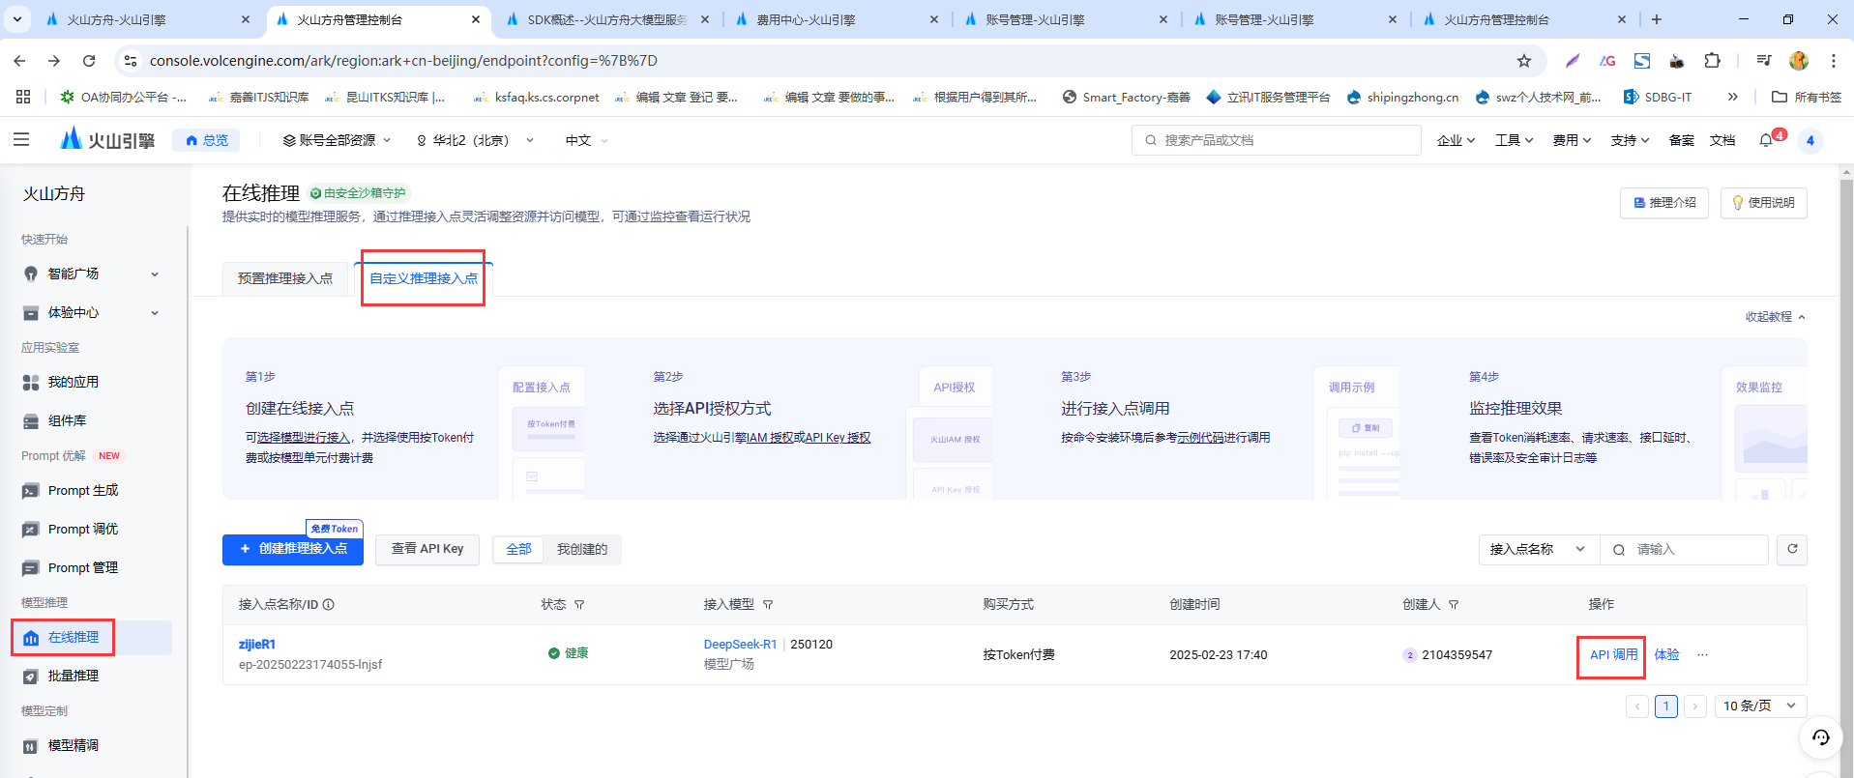Open the tab search dropdown arrow
This screenshot has width=1854, height=778.
point(17,19)
